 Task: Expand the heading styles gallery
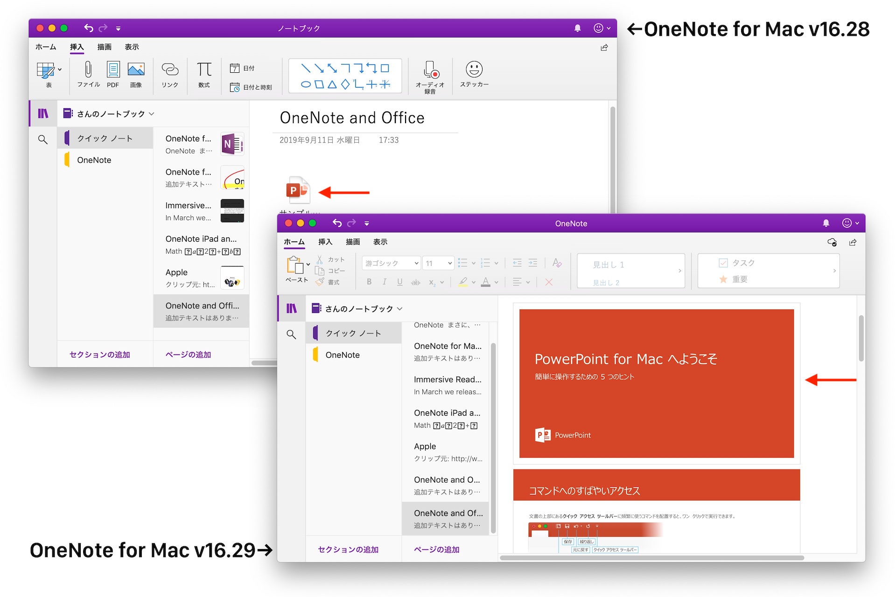point(679,271)
